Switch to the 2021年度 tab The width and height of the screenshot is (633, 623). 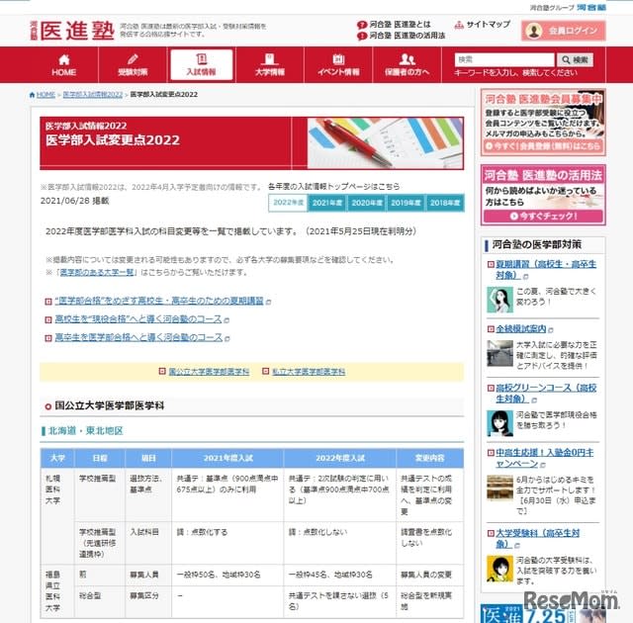click(x=327, y=203)
